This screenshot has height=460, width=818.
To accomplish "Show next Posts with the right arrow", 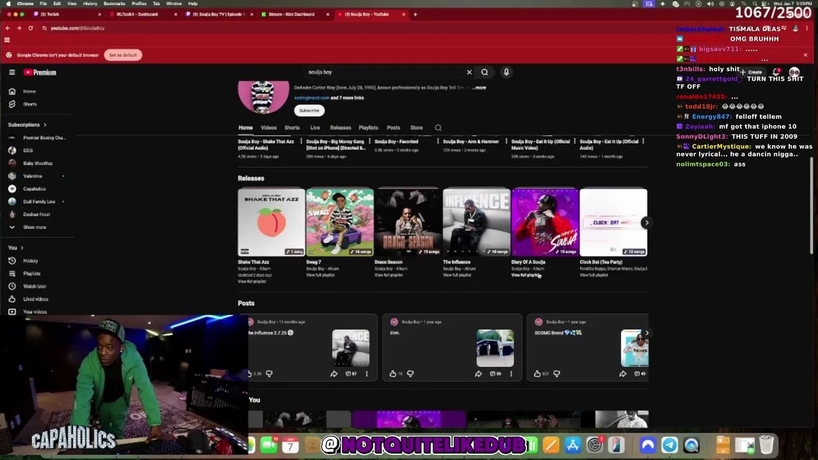I will click(x=646, y=333).
